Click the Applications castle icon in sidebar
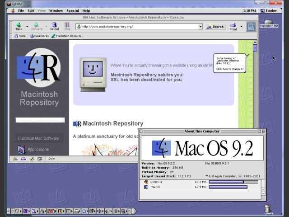 click(x=21, y=149)
